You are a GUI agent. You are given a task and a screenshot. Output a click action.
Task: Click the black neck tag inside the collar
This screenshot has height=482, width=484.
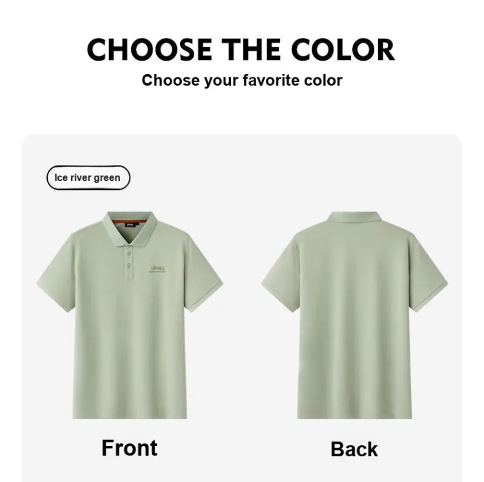[131, 226]
